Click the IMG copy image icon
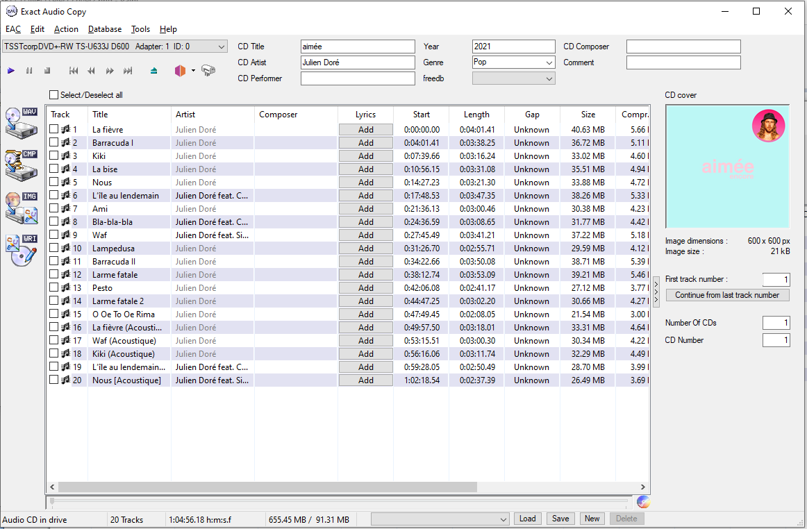 [x=22, y=208]
